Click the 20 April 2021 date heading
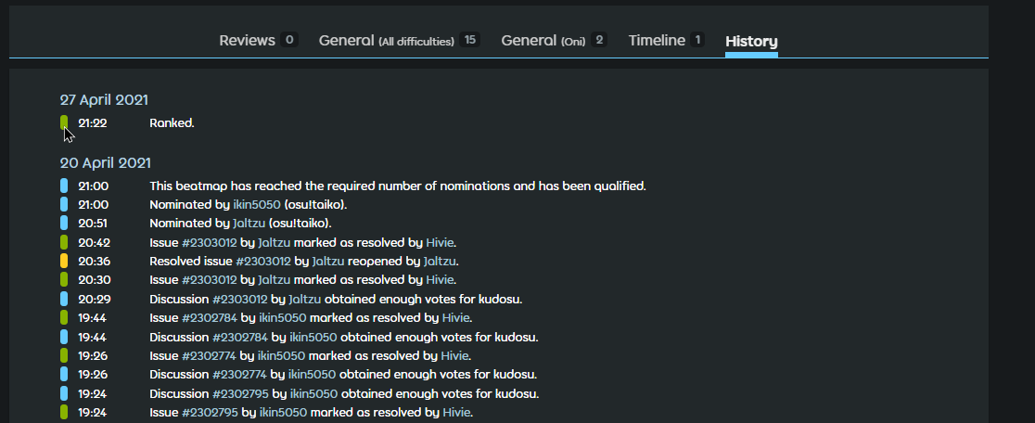 (106, 162)
